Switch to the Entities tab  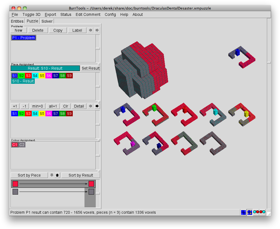pos(17,21)
